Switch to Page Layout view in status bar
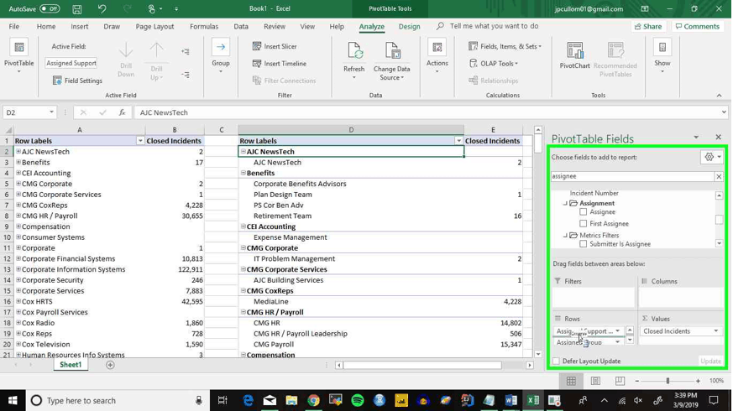733x411 pixels. coord(595,381)
